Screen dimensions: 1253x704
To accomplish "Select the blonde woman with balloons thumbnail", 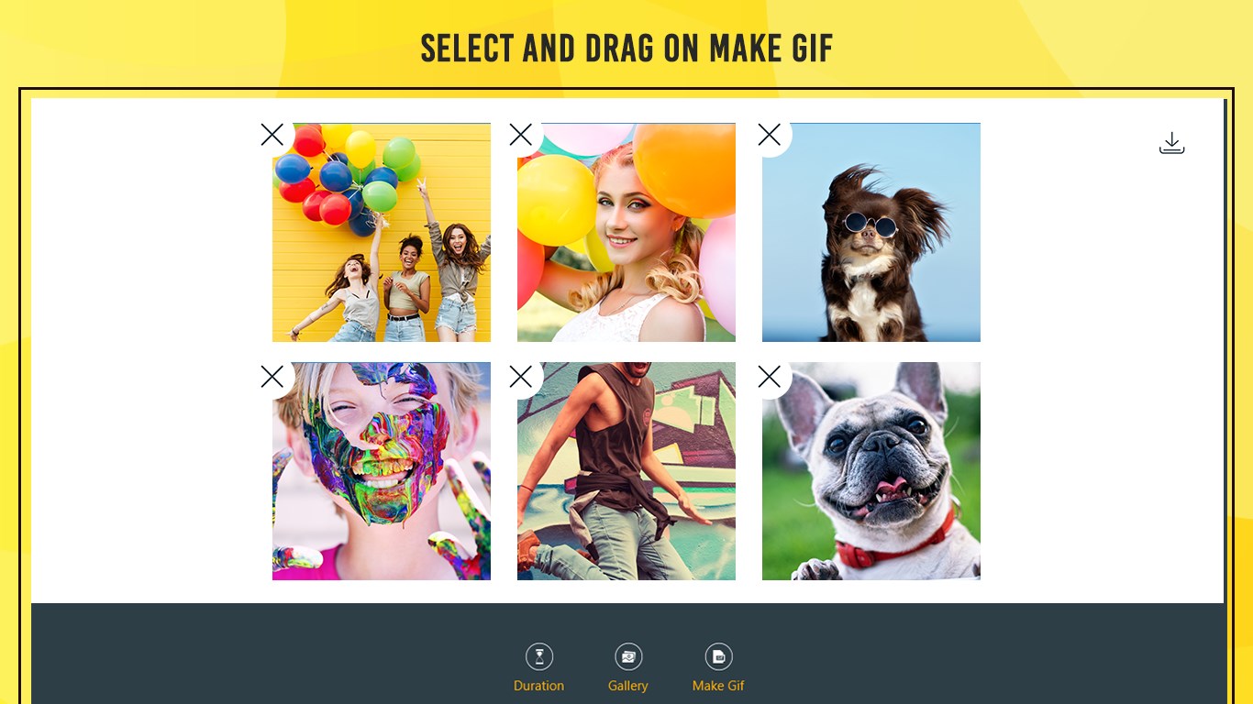I will (626, 233).
